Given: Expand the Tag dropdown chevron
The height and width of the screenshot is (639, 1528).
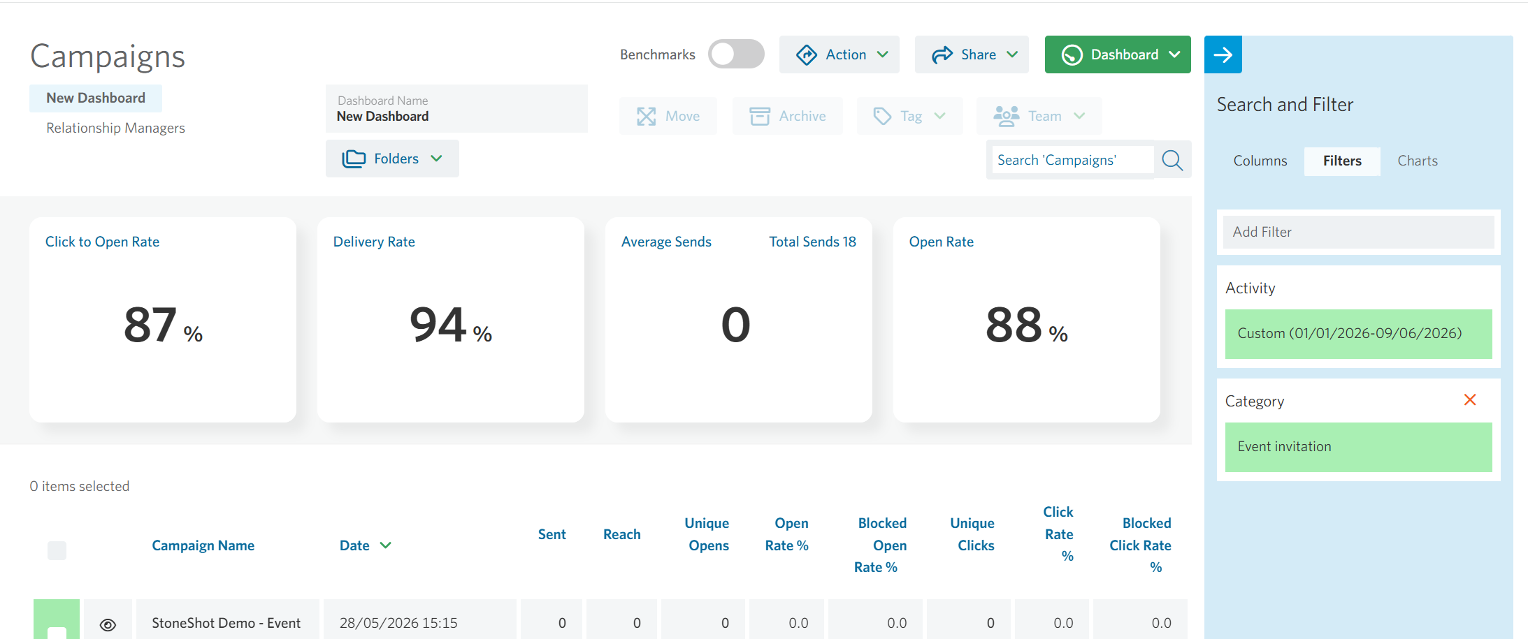Looking at the screenshot, I should tap(939, 116).
